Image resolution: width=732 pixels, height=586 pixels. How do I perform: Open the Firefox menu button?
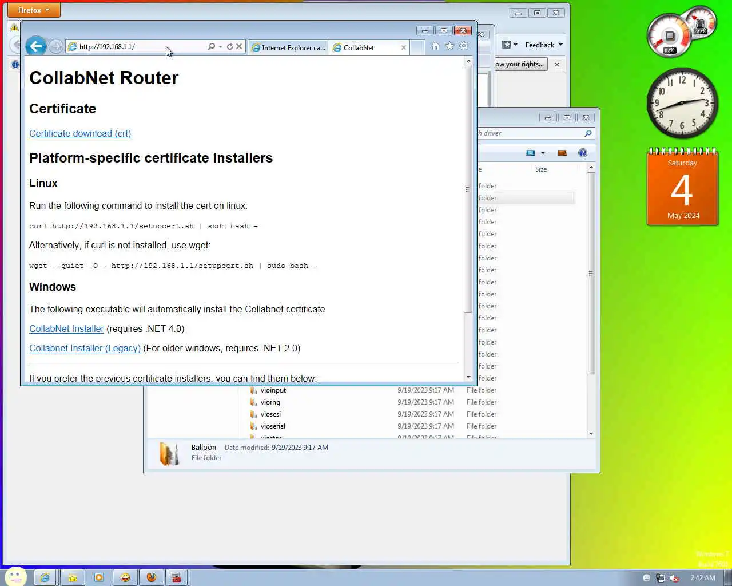[x=34, y=10]
